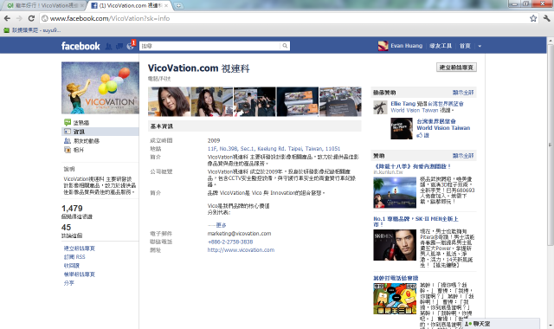554x329 pixels.
Task: Select the Info item in the sidebar
Action: pyautogui.click(x=100, y=132)
